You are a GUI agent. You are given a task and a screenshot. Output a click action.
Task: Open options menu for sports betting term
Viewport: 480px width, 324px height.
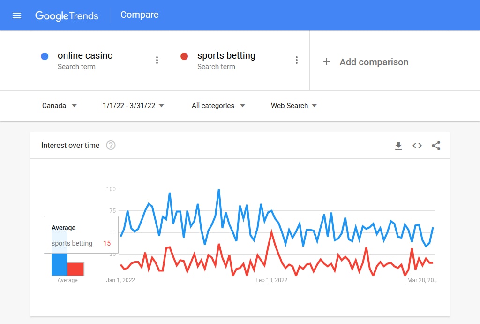coord(297,60)
